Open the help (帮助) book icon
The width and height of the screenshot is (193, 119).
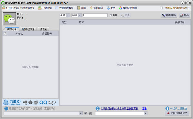[x=79, y=8]
